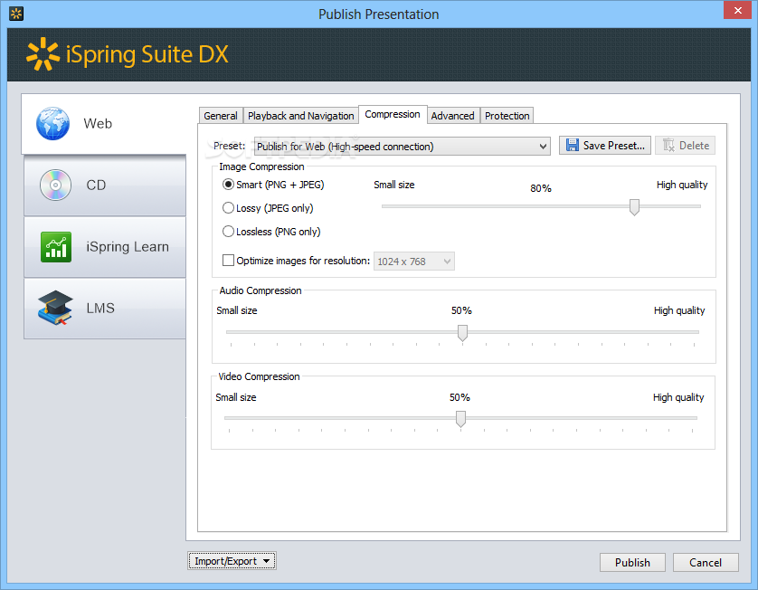This screenshot has height=590, width=758.
Task: Click the title bar application icon
Action: coord(16,14)
